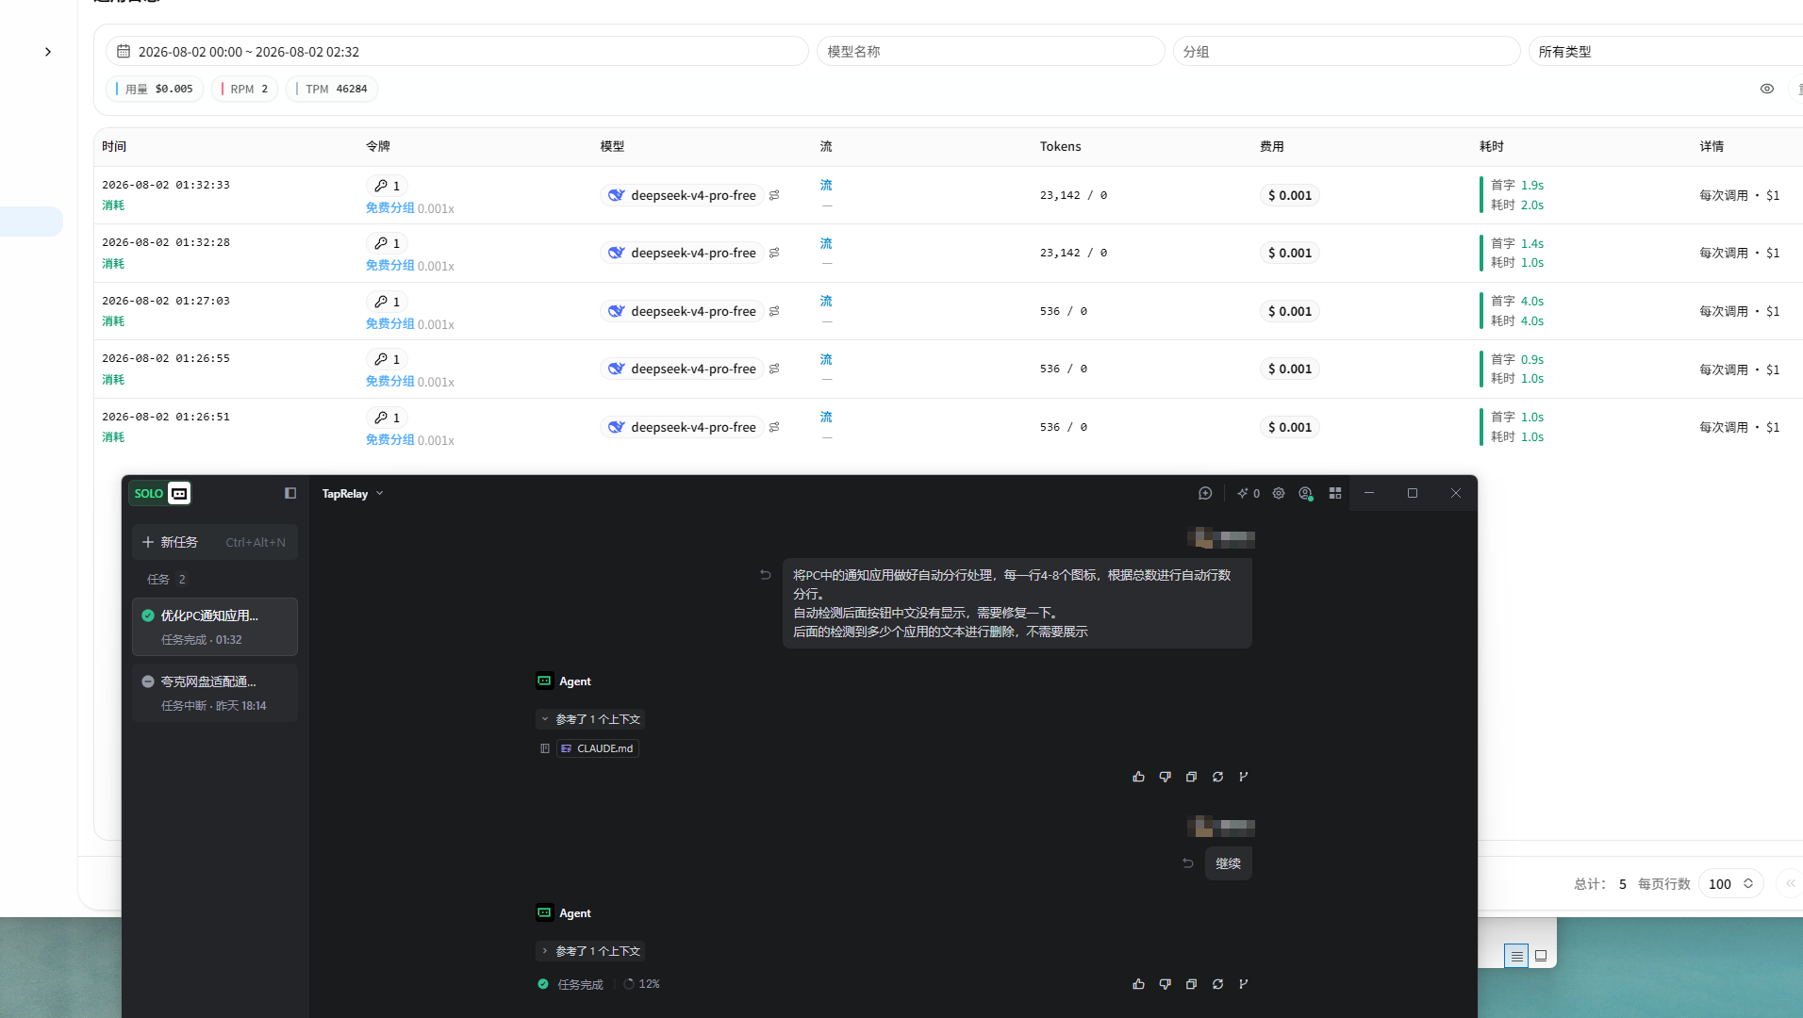This screenshot has width=1803, height=1018.
Task: Undo the 继续 message
Action: [x=1188, y=863]
